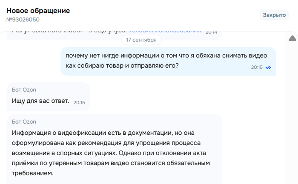Open the partially hidden "Условия использования" link

pos(165,31)
